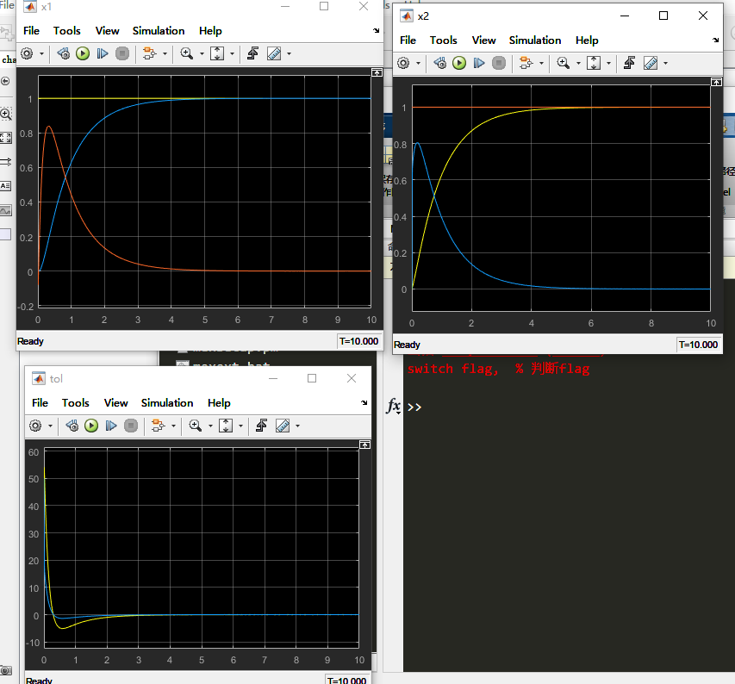Screen dimensions: 735x684
Task: Maximize the x2 scope window
Action: point(663,16)
